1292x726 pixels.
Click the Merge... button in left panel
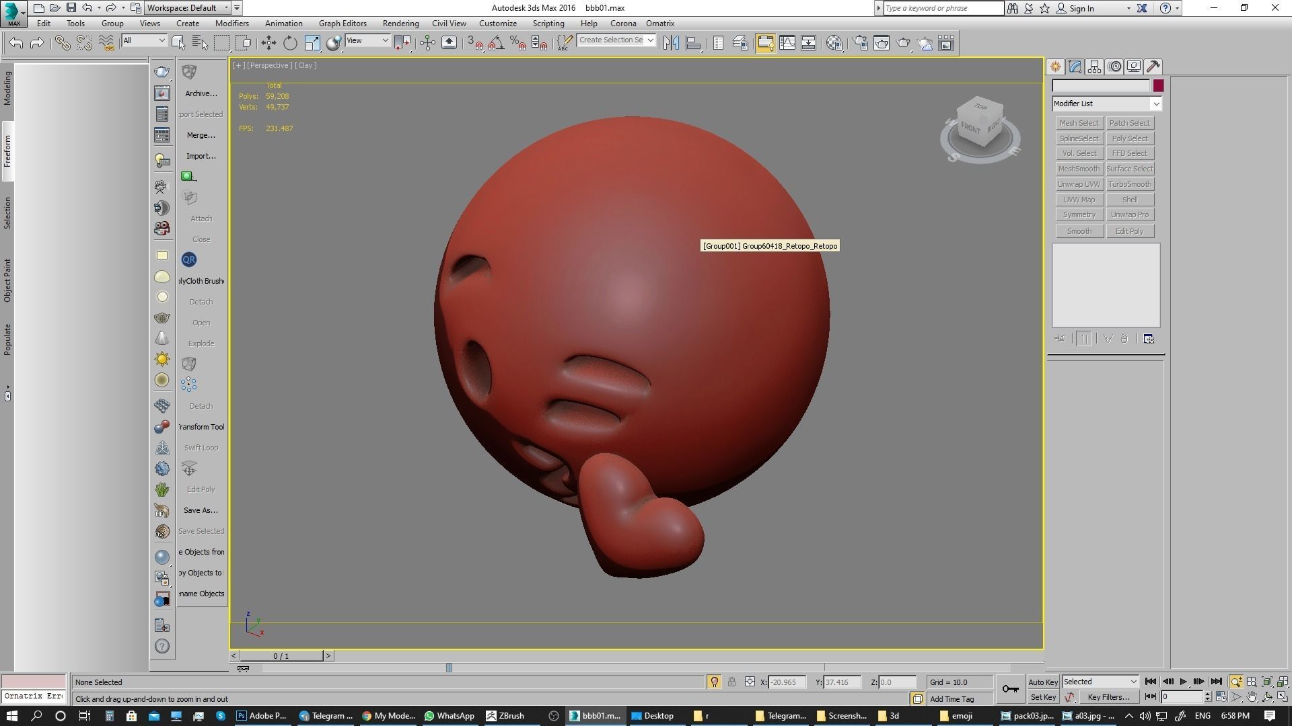click(x=201, y=135)
